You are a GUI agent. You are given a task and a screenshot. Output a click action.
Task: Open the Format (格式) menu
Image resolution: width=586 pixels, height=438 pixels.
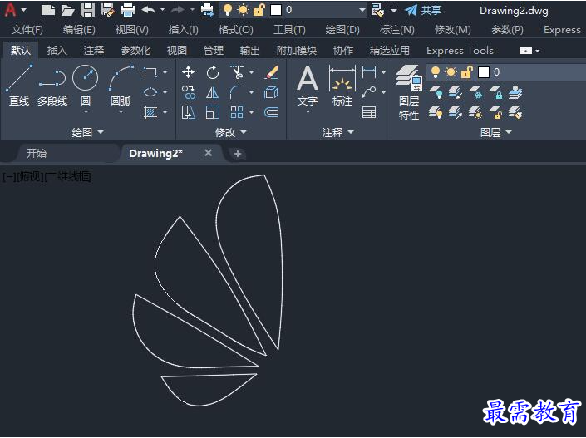coord(235,30)
